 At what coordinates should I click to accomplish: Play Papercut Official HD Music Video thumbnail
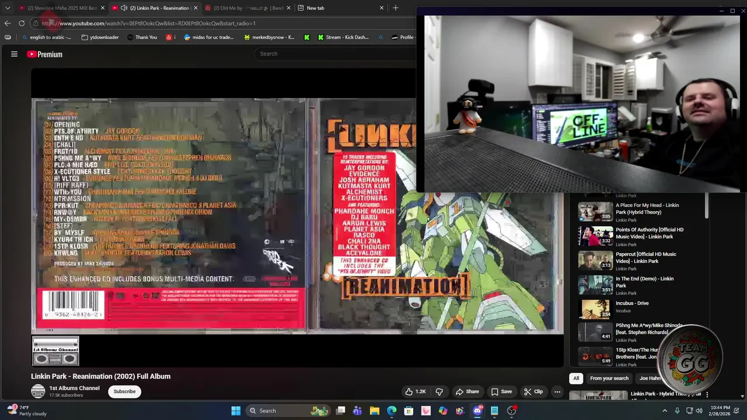click(595, 261)
